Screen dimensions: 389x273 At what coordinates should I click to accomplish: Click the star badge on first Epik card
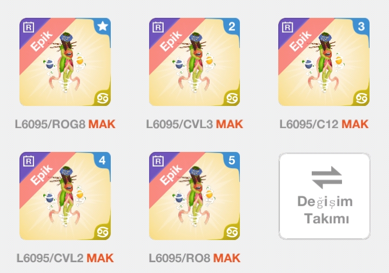point(103,26)
